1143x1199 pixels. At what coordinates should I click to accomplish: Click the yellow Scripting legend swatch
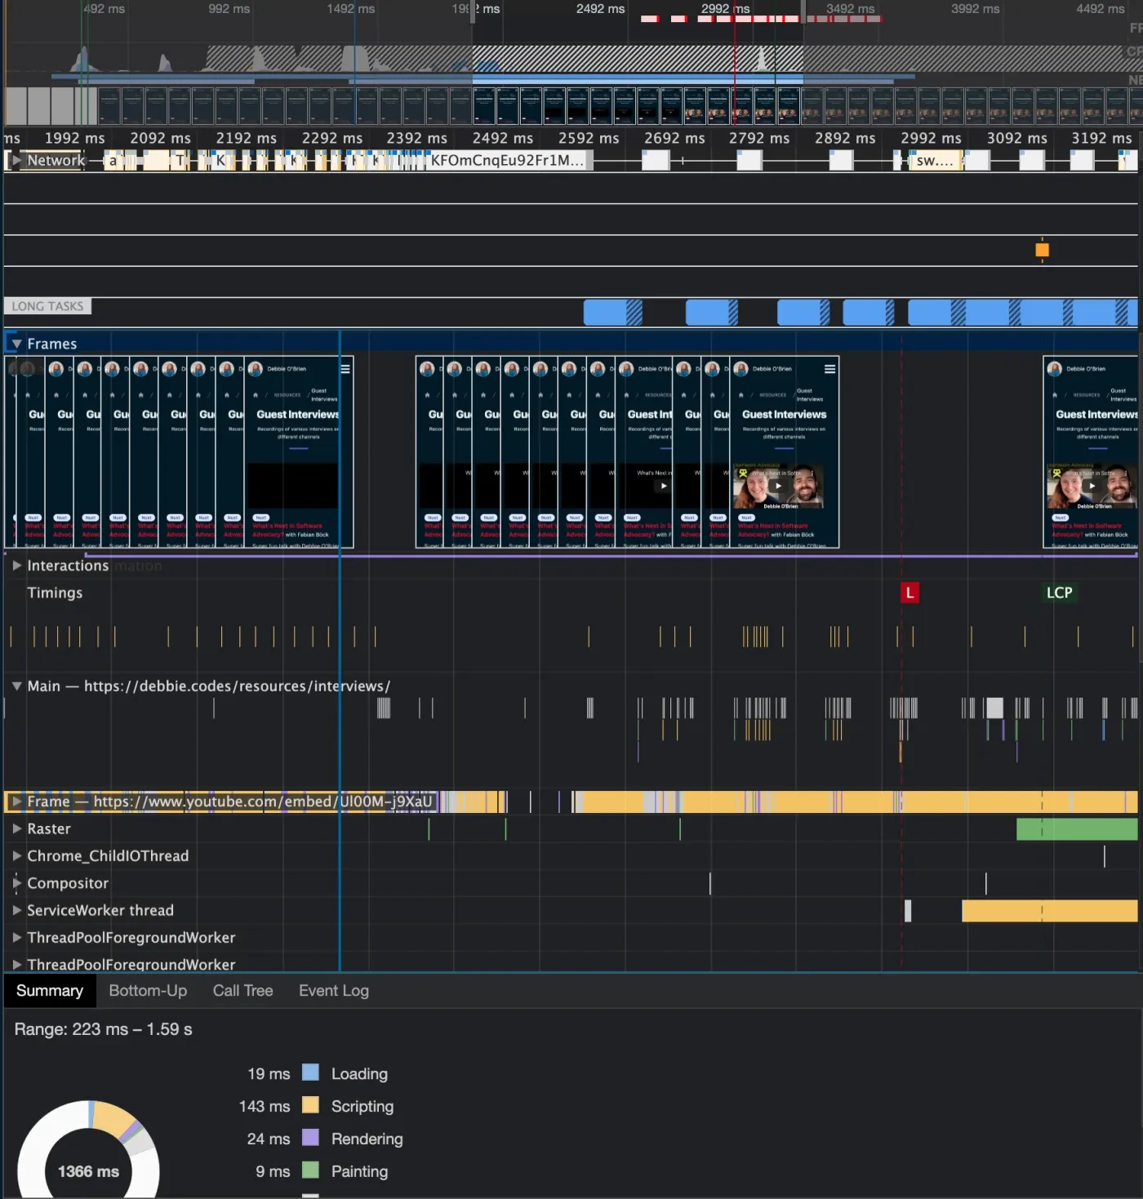coord(310,1105)
